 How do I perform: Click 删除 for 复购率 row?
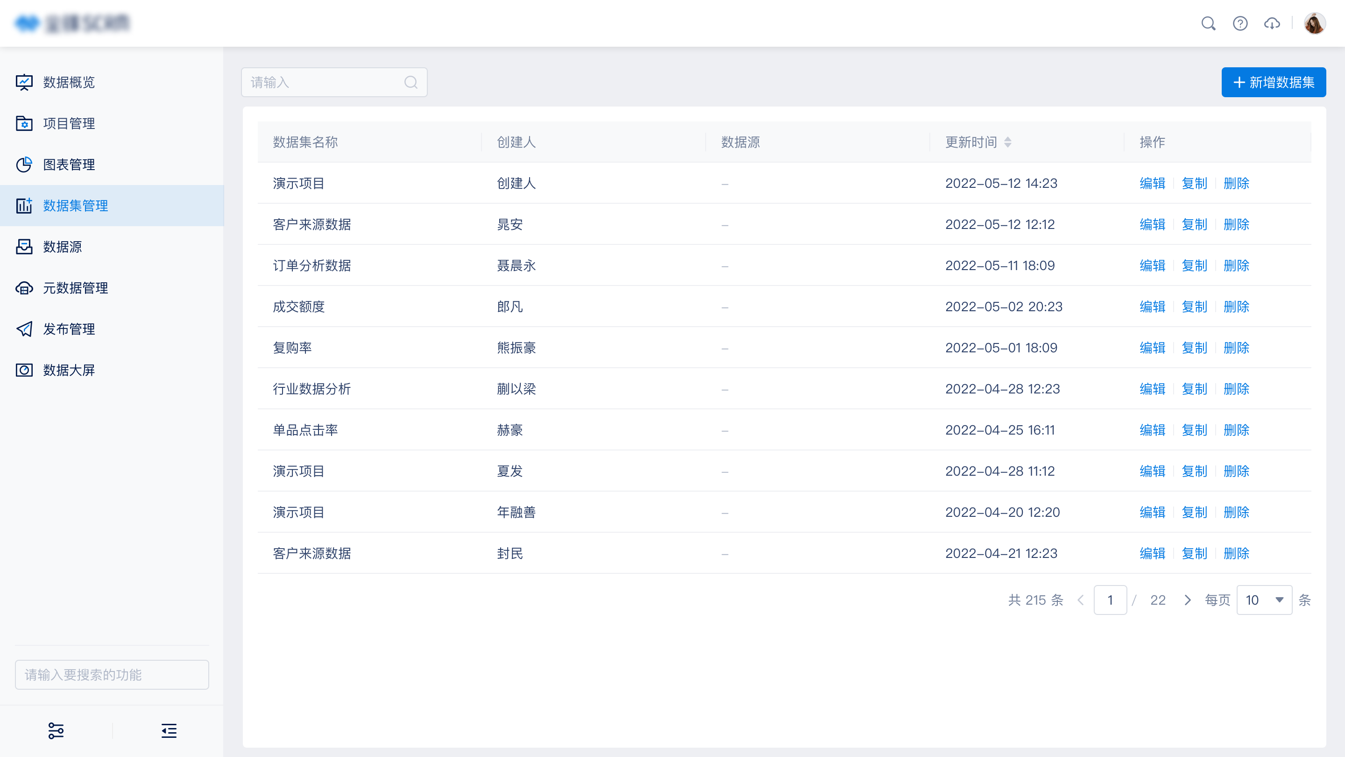point(1236,347)
